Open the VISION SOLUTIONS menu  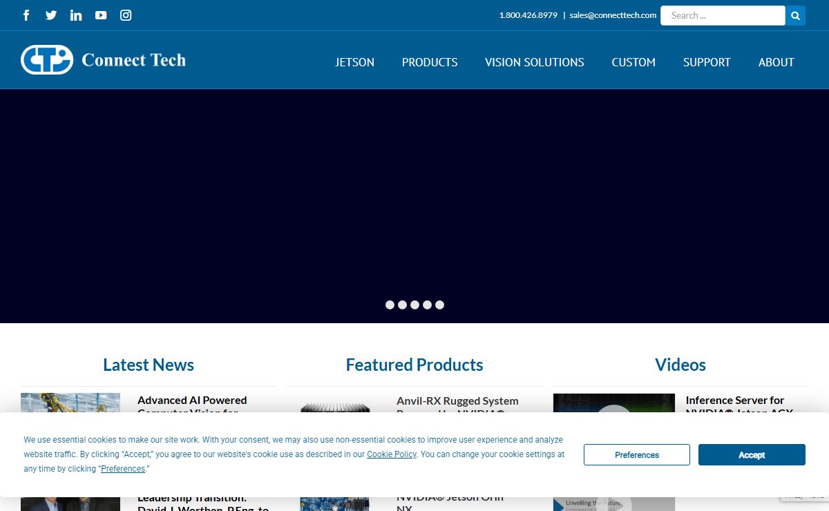[535, 62]
